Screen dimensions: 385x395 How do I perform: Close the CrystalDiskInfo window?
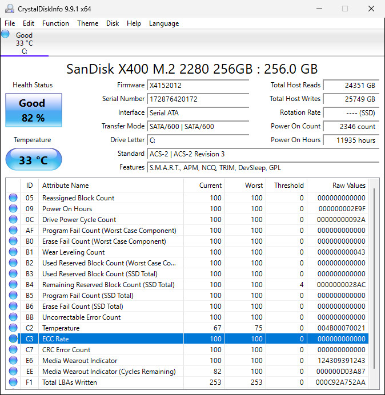(x=371, y=9)
